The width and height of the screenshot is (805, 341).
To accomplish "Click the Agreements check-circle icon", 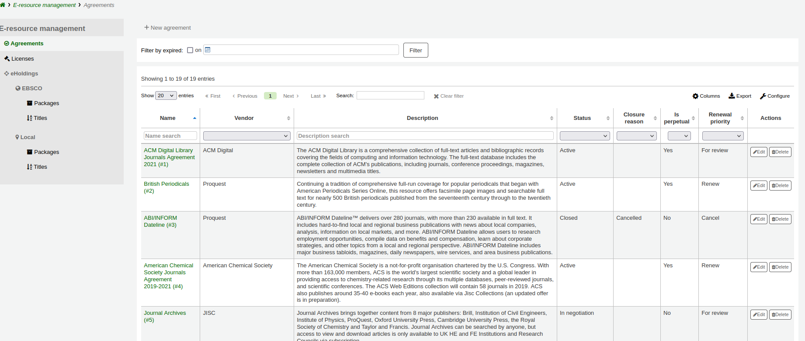I will coord(7,44).
